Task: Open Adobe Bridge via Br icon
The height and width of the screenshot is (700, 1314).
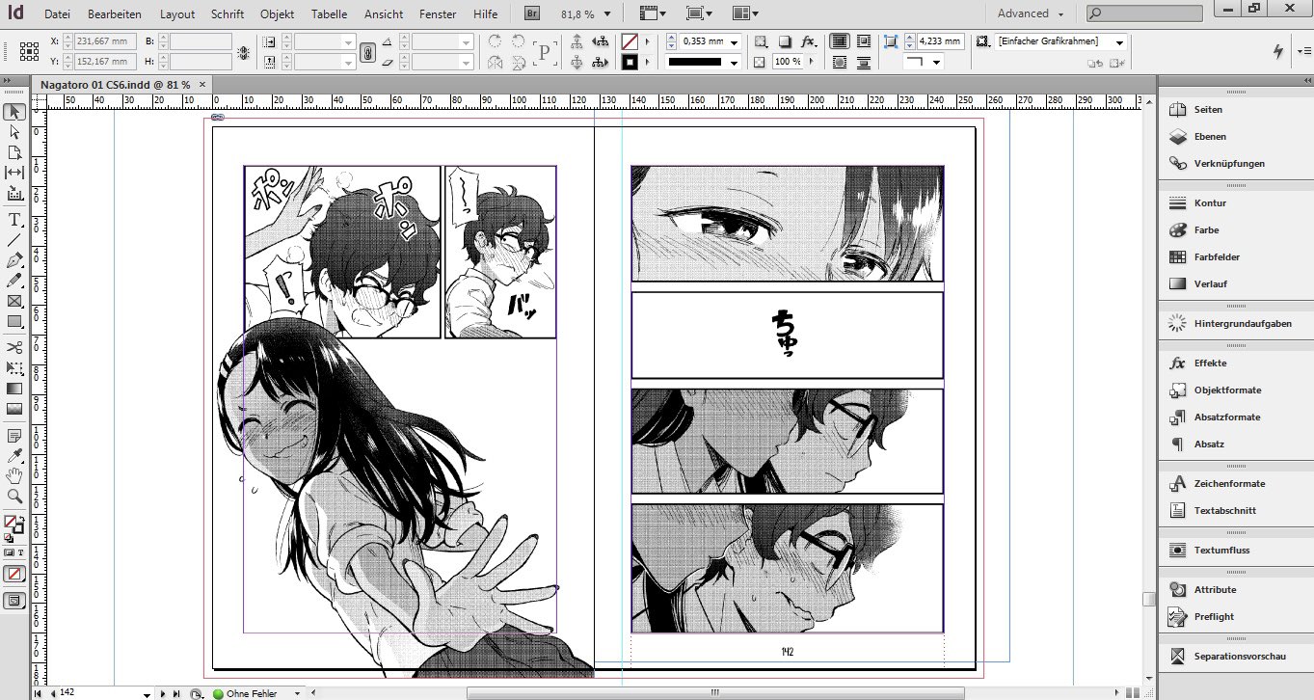Action: tap(533, 13)
